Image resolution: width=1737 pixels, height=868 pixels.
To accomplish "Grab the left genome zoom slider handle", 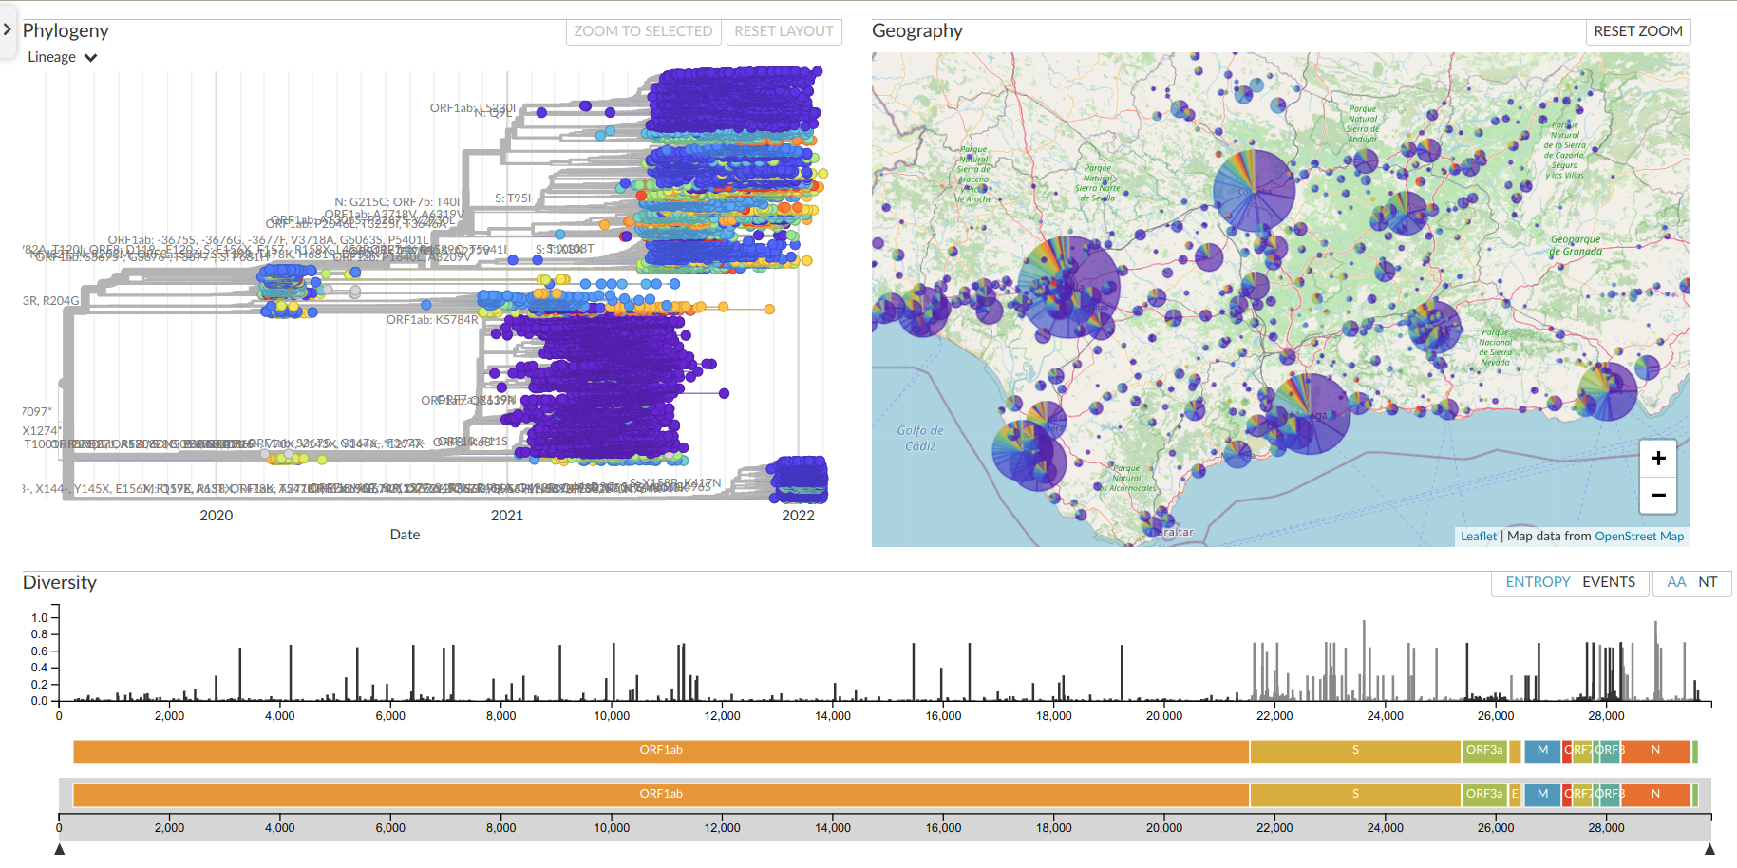I will point(59,849).
